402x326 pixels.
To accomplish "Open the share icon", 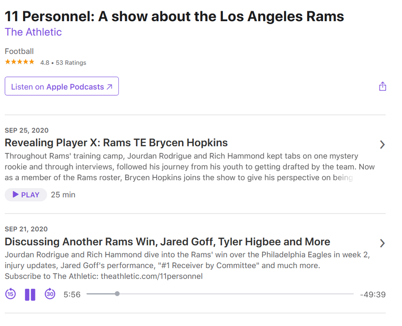I will [382, 86].
